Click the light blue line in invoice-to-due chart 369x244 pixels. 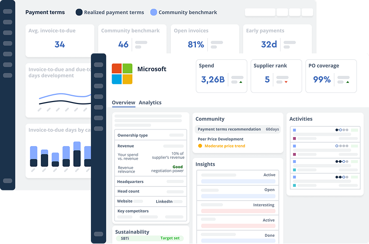(65, 95)
